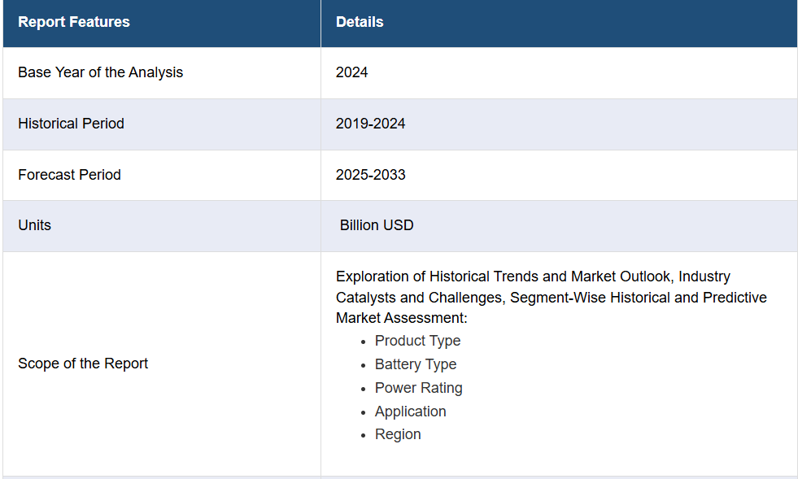This screenshot has height=479, width=798.
Task: Click the 2025-2033 forecast value
Action: coord(370,175)
